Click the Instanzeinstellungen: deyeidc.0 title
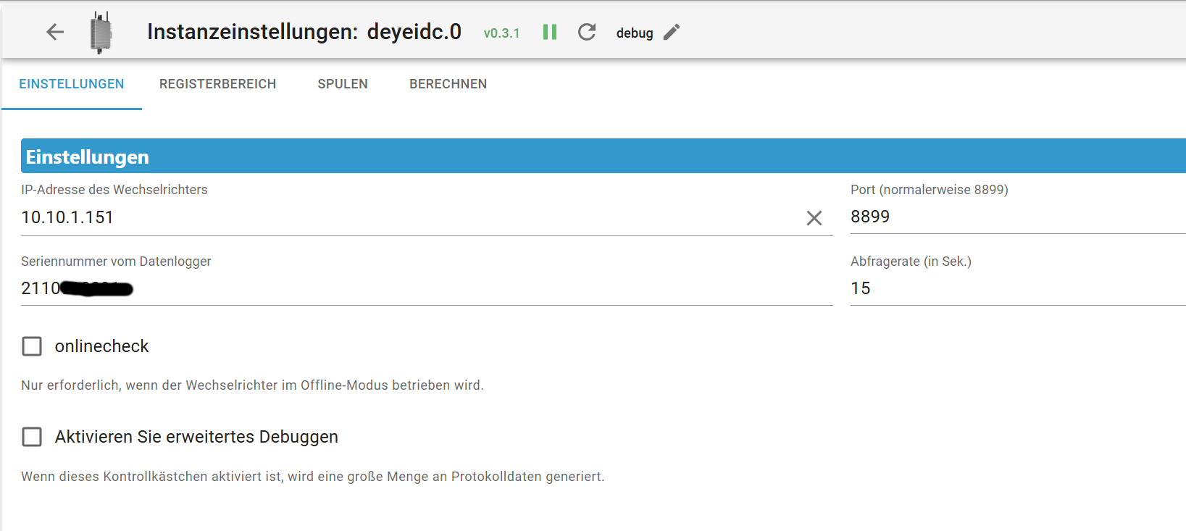Viewport: 1186px width, 531px height. pos(304,32)
